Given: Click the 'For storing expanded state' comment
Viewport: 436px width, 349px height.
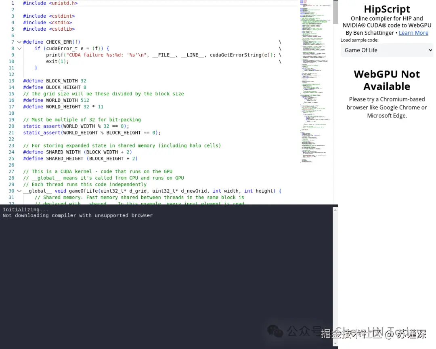Looking at the screenshot, I should (122, 146).
